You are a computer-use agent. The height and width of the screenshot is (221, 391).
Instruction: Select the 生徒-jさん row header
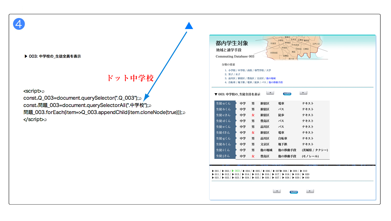[x=225, y=156]
